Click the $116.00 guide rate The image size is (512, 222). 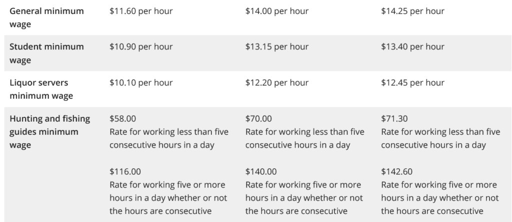coord(125,172)
